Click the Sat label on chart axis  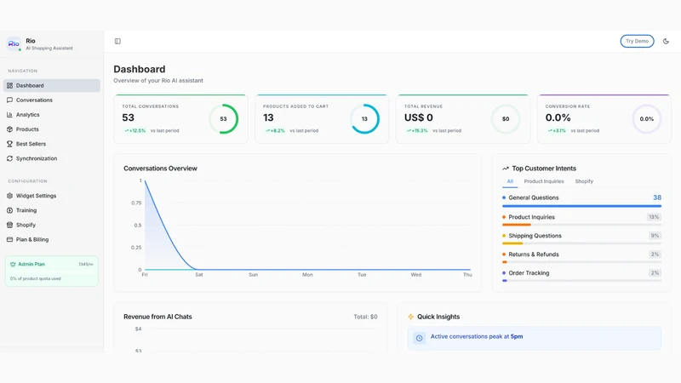click(x=199, y=275)
